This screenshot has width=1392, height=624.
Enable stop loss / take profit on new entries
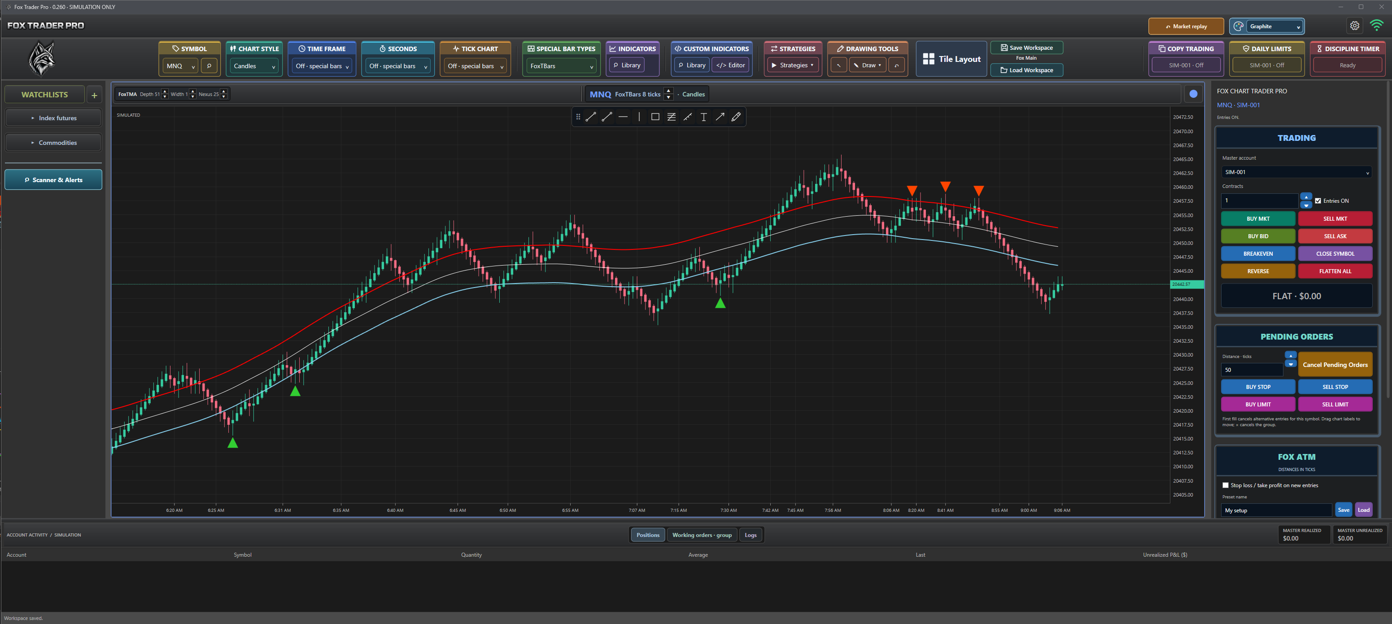pyautogui.click(x=1226, y=485)
